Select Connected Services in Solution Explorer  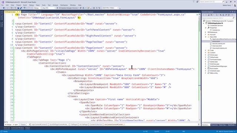click(216, 25)
